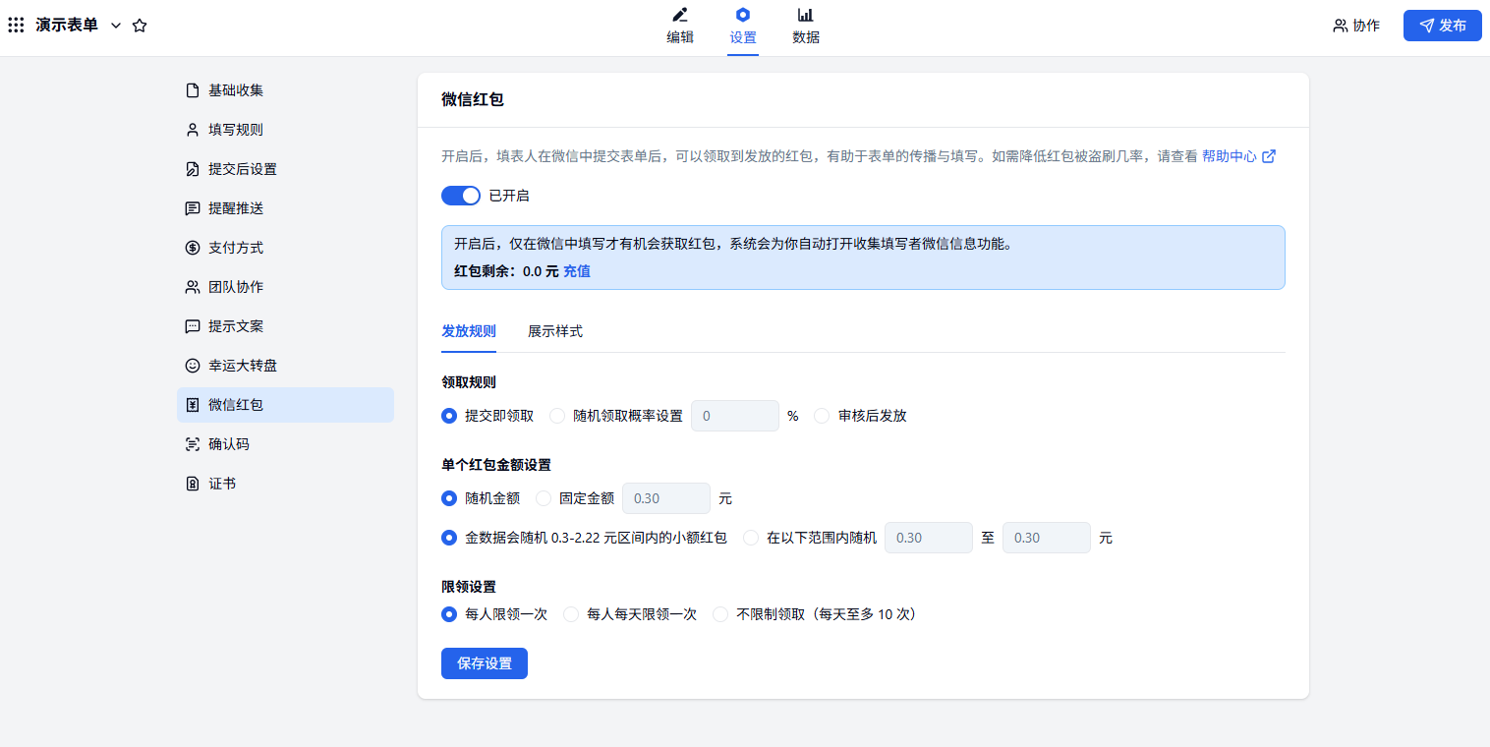Star the 演示表单 form as favorite
This screenshot has width=1490, height=747.
(140, 26)
